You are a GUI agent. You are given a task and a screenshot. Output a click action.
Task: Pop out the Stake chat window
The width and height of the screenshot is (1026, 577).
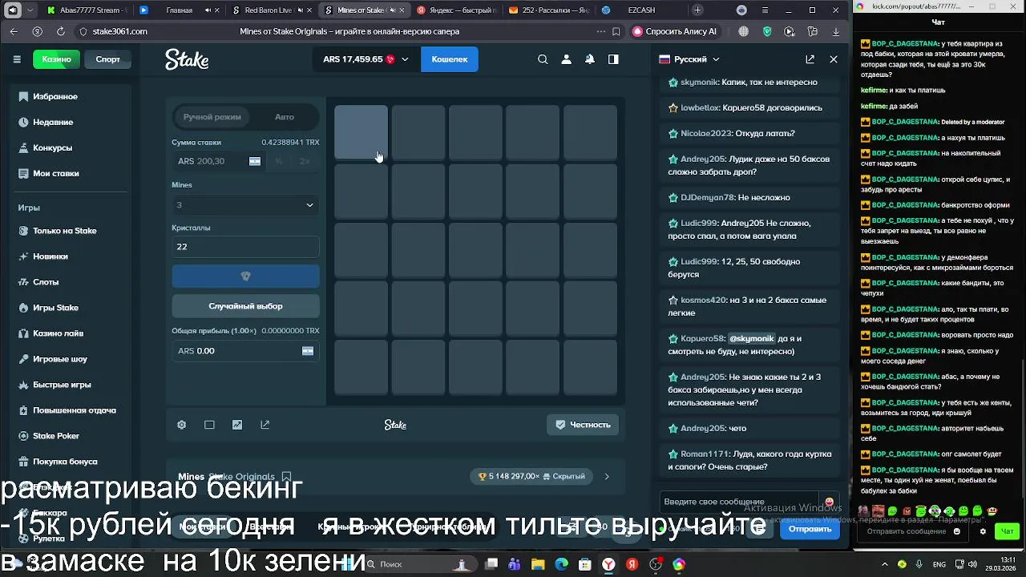coord(810,59)
